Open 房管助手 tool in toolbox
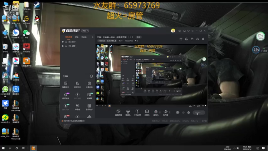268x151 pixels. click(77, 85)
